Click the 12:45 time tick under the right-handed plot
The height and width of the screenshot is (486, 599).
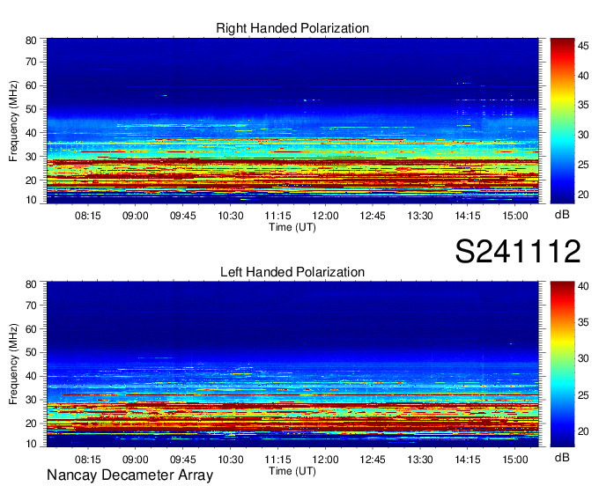[x=373, y=216]
